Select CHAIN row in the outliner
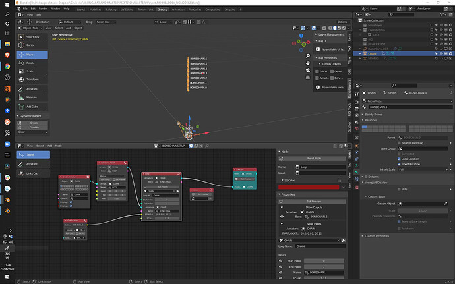 404,53
